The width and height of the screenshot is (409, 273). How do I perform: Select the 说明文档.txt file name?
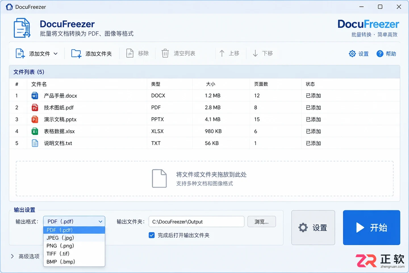point(58,143)
